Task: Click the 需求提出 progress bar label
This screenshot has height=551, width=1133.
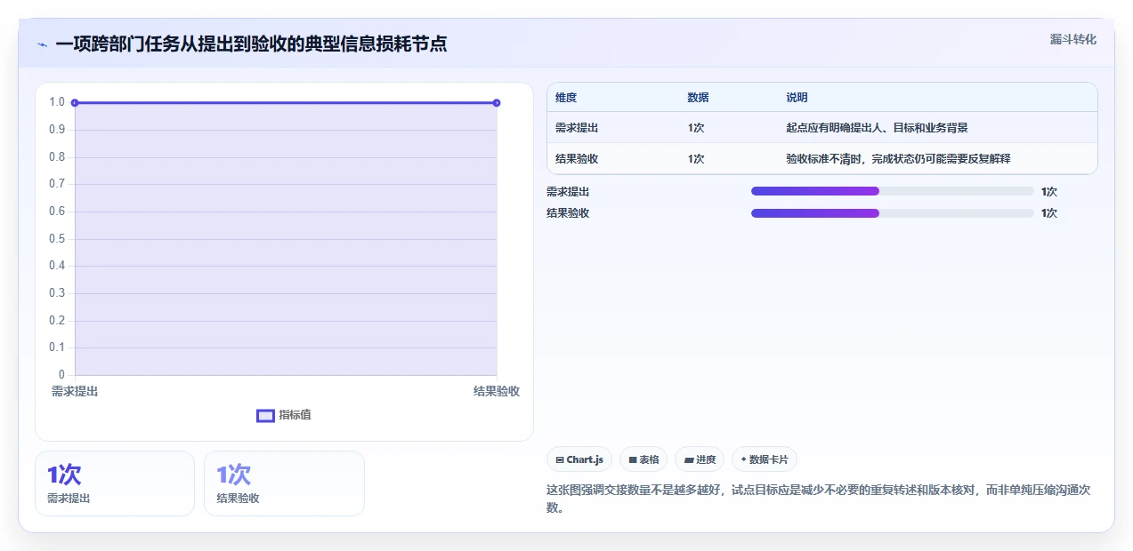Action: coord(568,191)
